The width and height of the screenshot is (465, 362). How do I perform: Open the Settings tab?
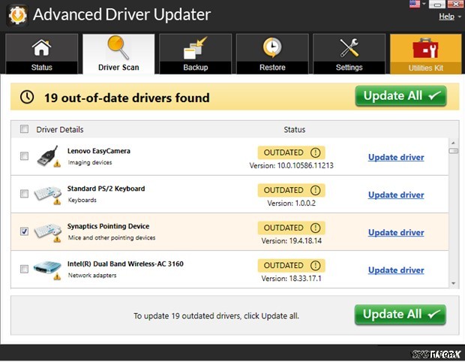349,54
